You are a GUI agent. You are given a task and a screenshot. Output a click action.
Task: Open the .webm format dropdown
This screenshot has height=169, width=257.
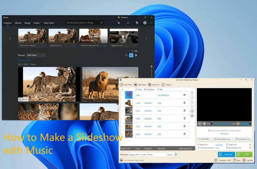(x=176, y=154)
